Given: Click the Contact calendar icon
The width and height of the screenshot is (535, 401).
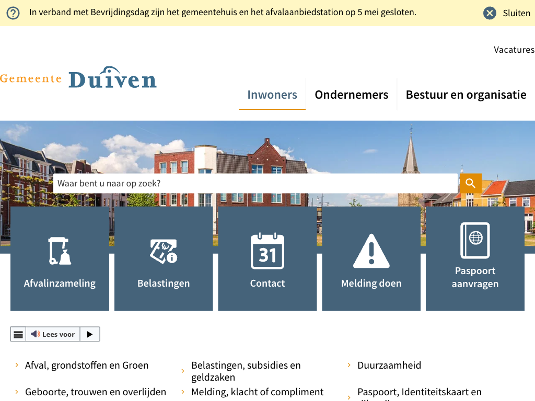Looking at the screenshot, I should 267,251.
